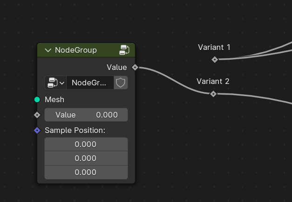Select the Variant 2 reroute socket
This screenshot has height=202, width=292.
point(213,94)
